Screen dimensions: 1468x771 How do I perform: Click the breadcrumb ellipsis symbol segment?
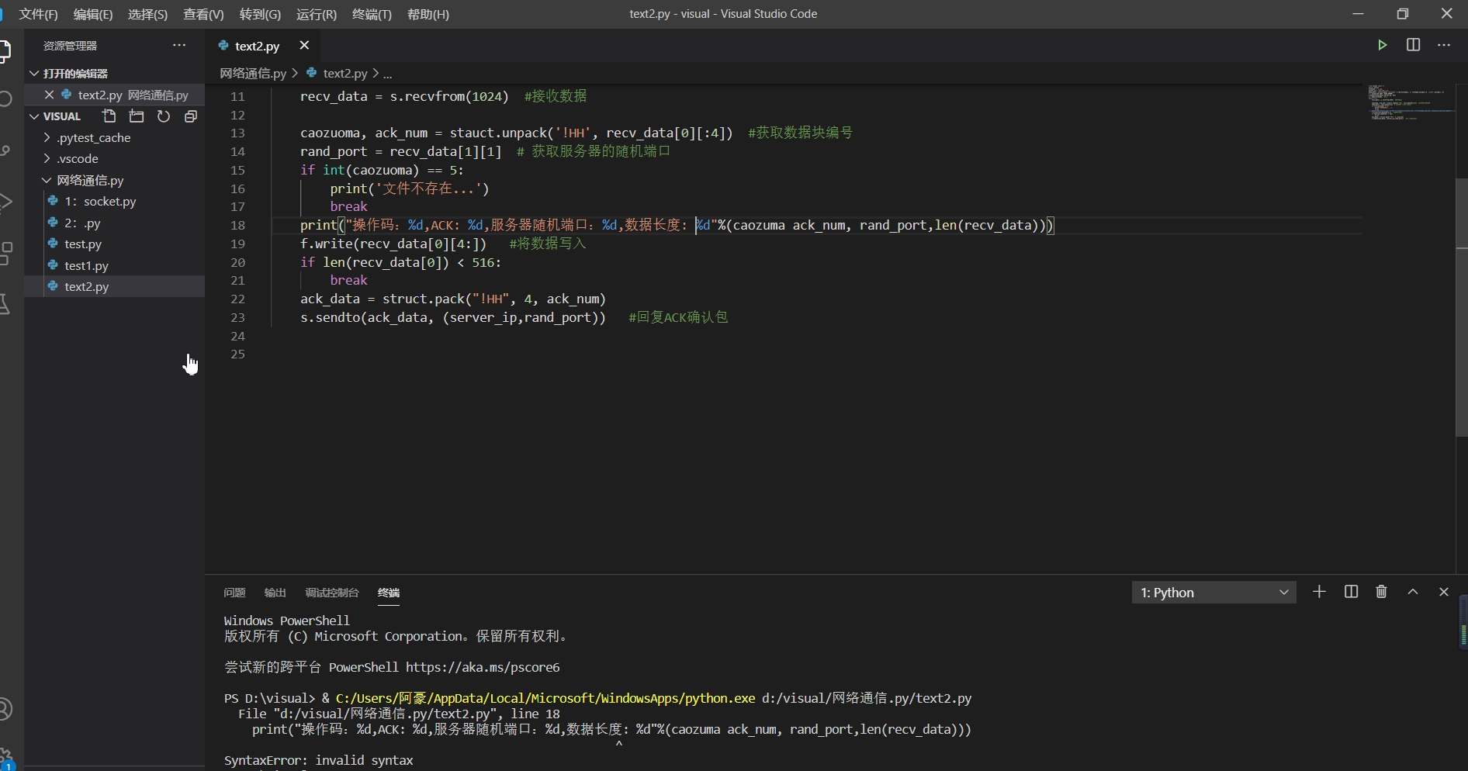(387, 73)
